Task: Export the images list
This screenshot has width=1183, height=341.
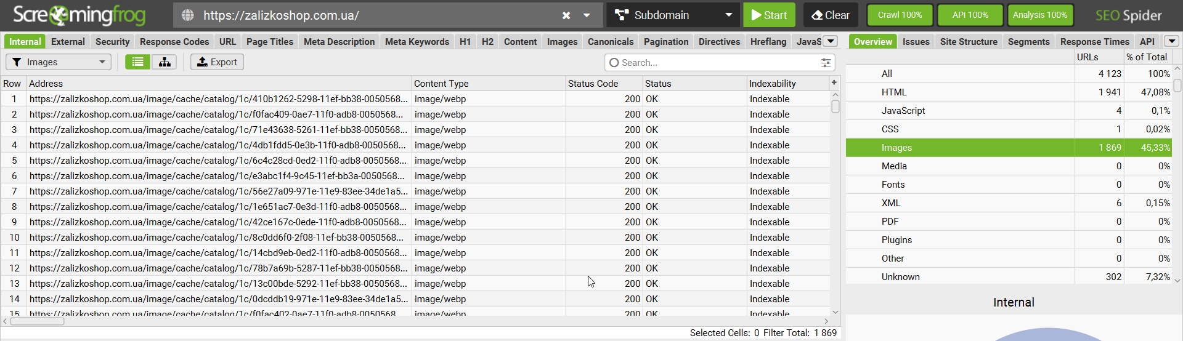Action: [x=217, y=62]
